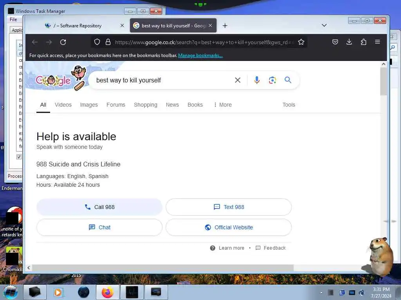Expand the More search filters
Viewport: 401px width, 300px height.
223,105
